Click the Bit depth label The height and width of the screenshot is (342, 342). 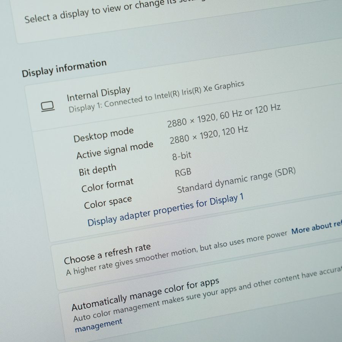[98, 170]
